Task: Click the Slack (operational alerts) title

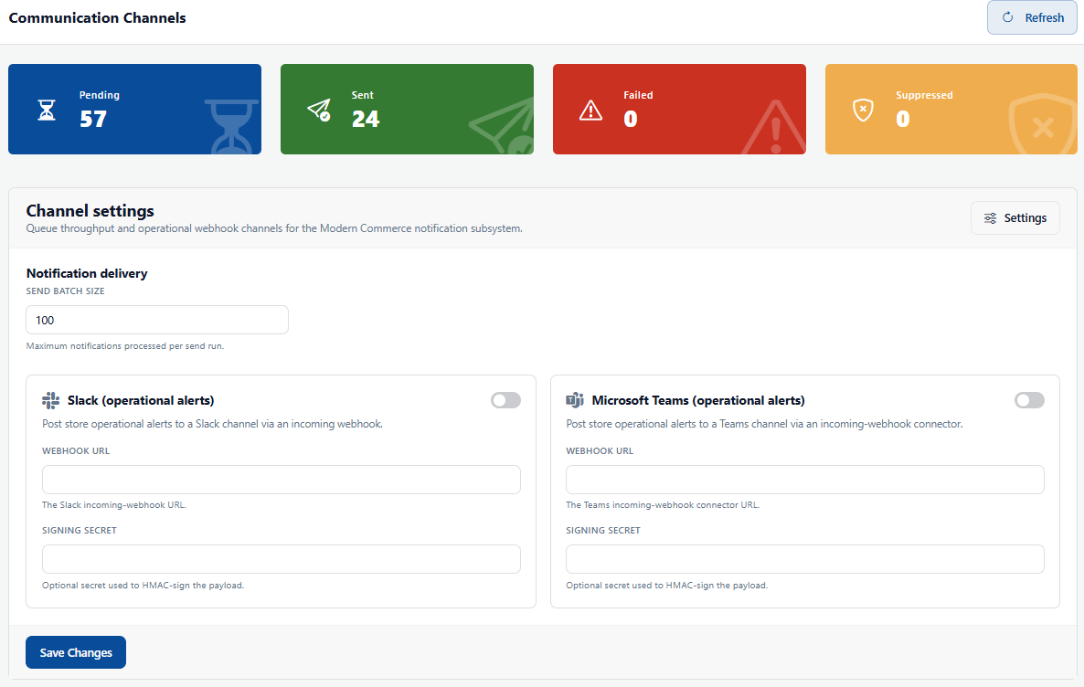Action: click(141, 400)
